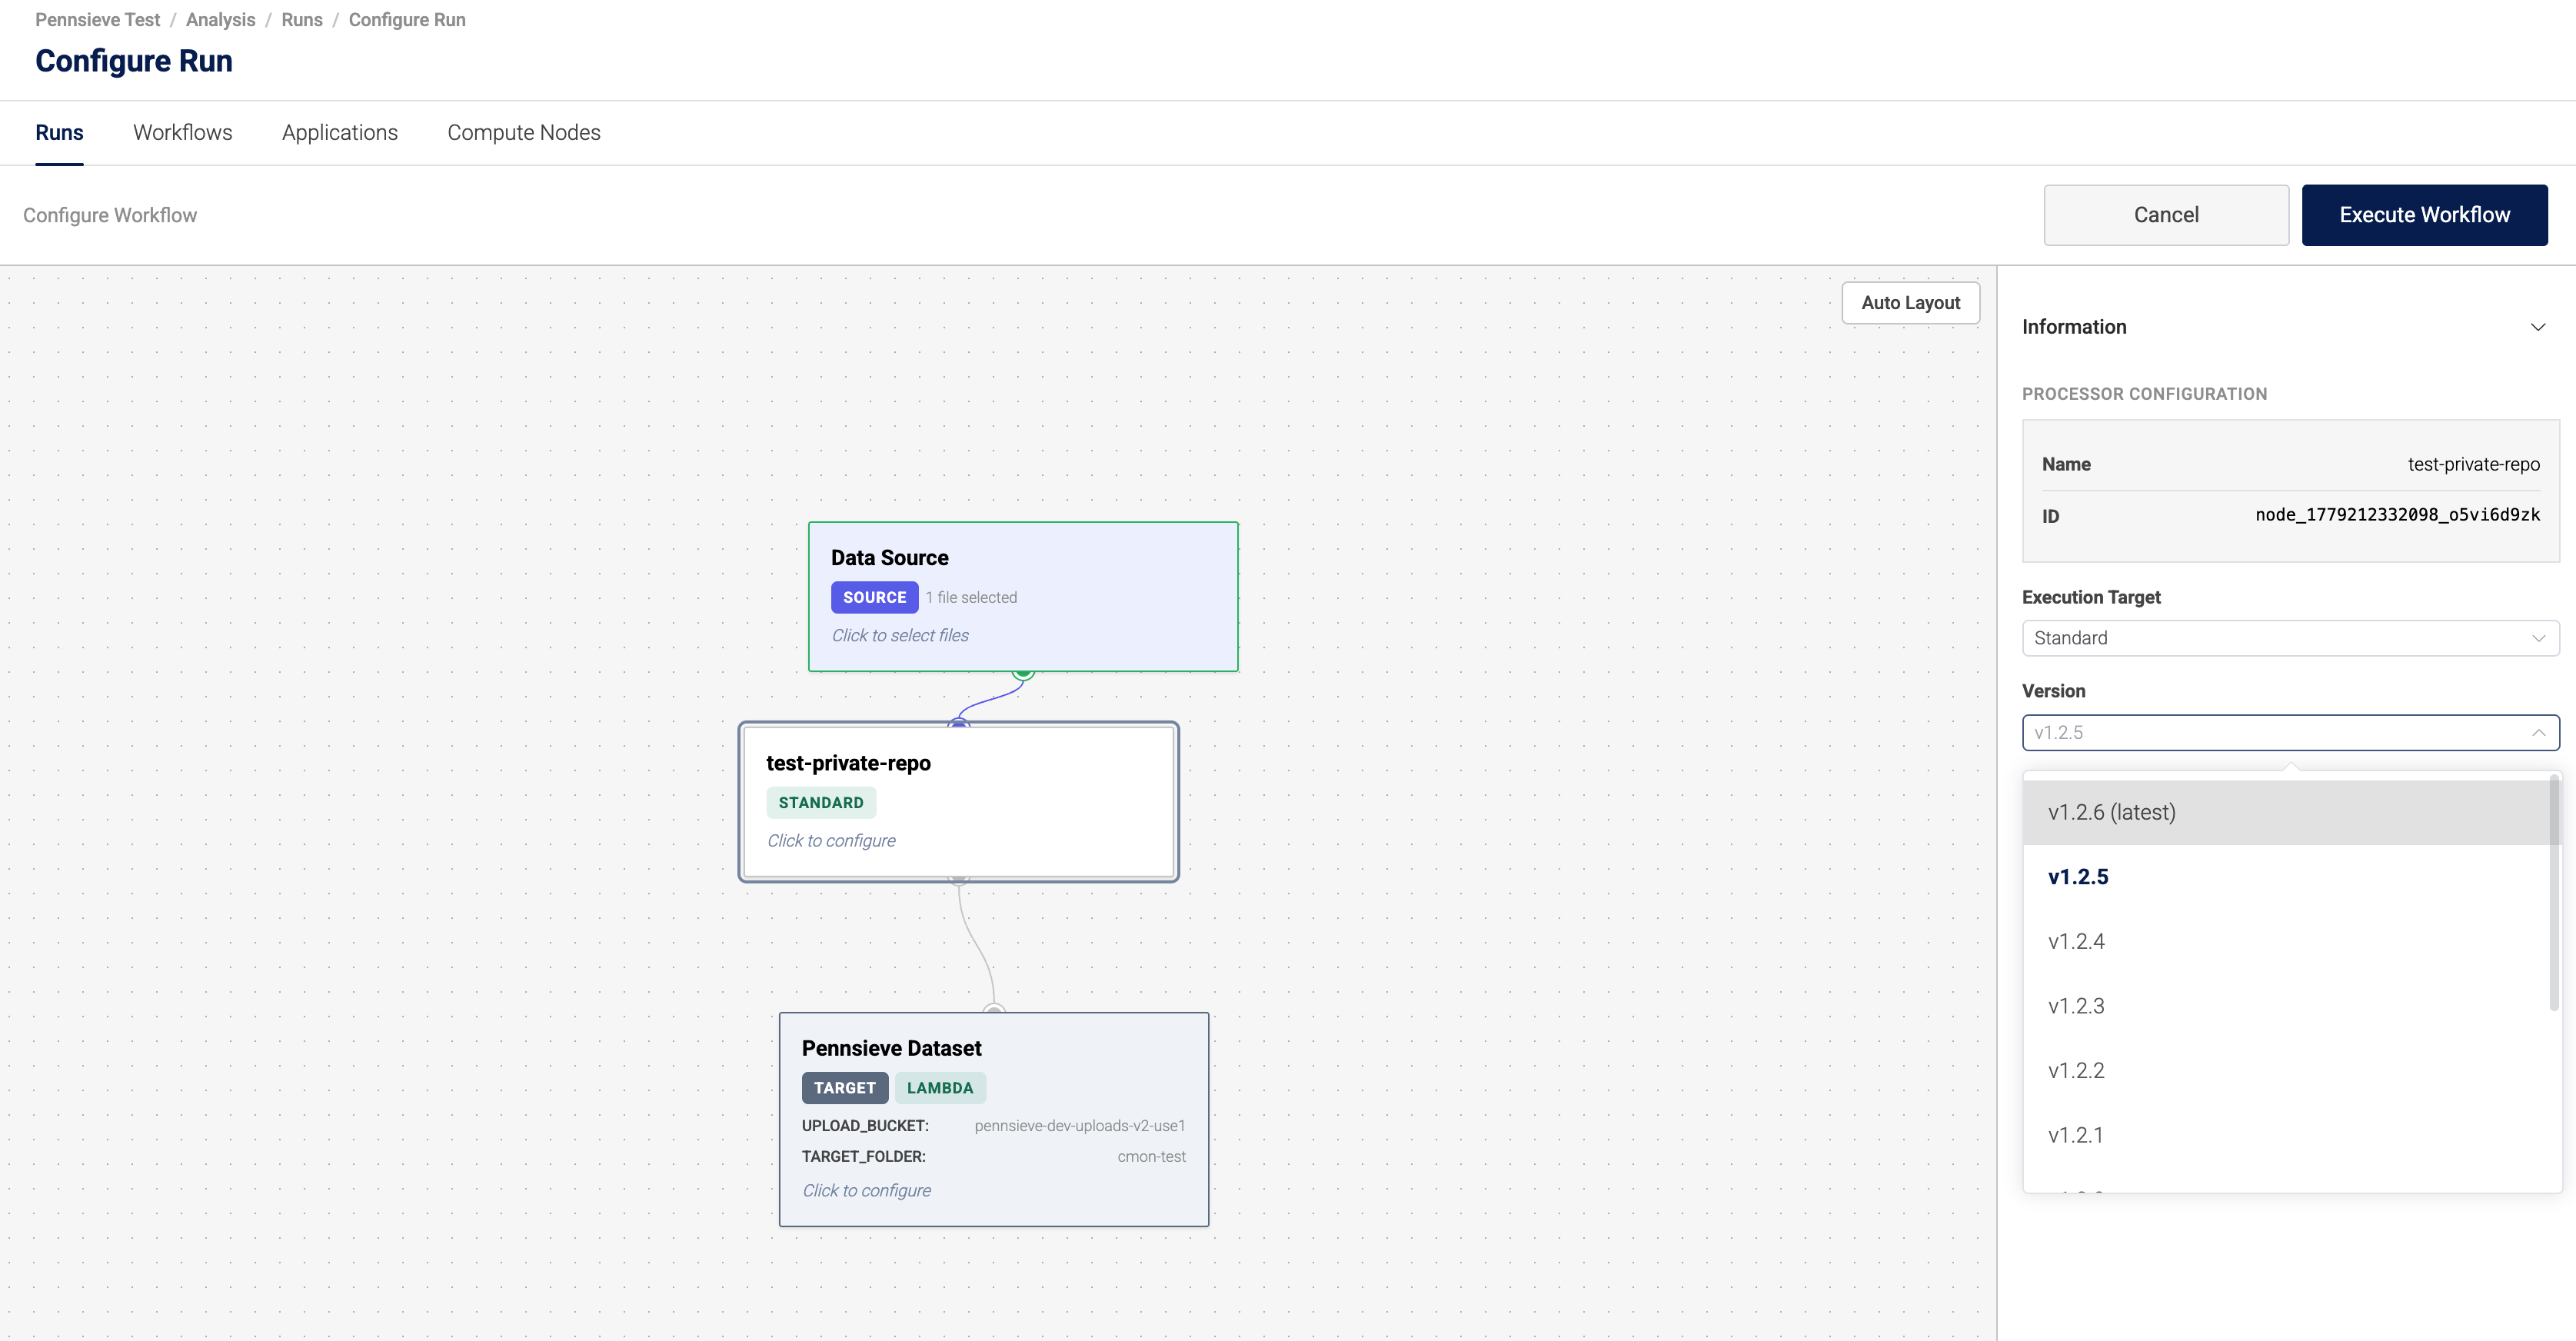This screenshot has width=2576, height=1341.
Task: Click the Execute Workflow button
Action: (x=2424, y=215)
